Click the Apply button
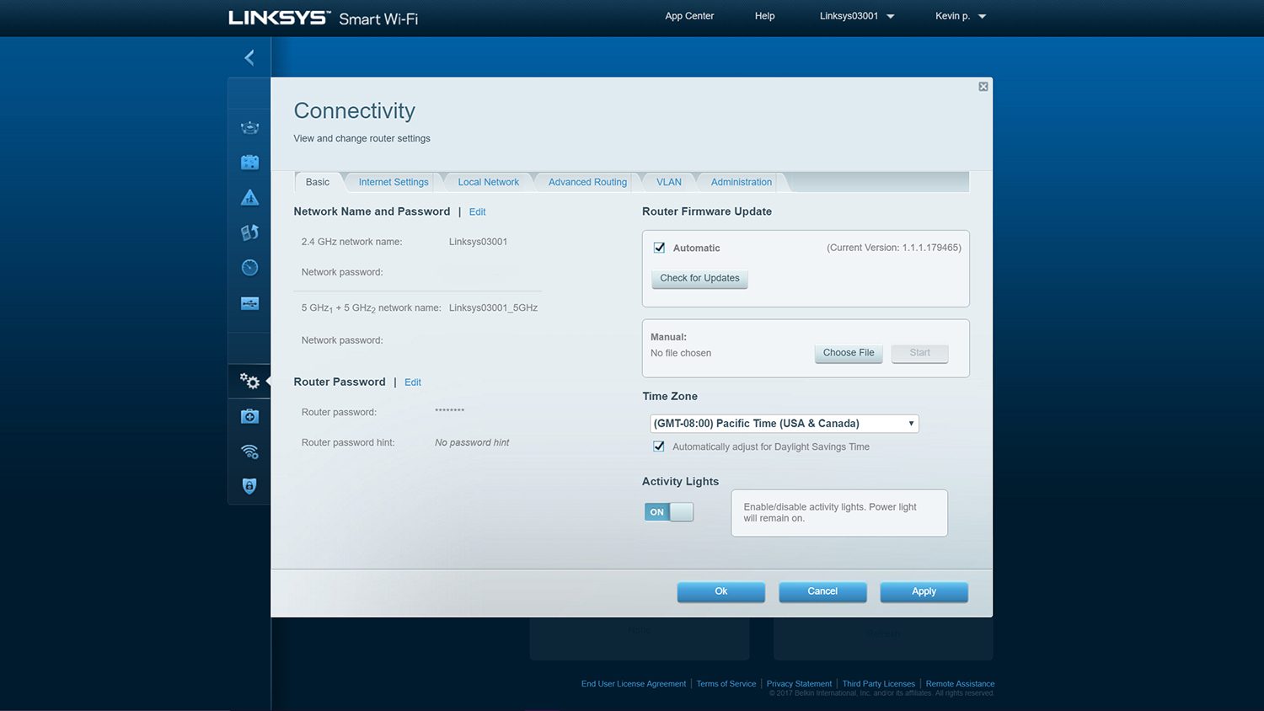This screenshot has height=711, width=1264. [x=924, y=592]
